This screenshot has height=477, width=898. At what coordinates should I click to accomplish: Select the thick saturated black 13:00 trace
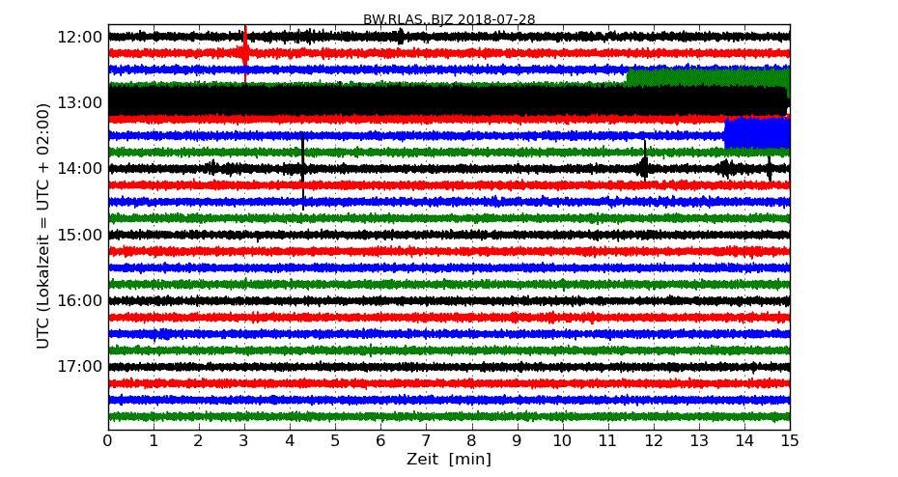(x=386, y=101)
